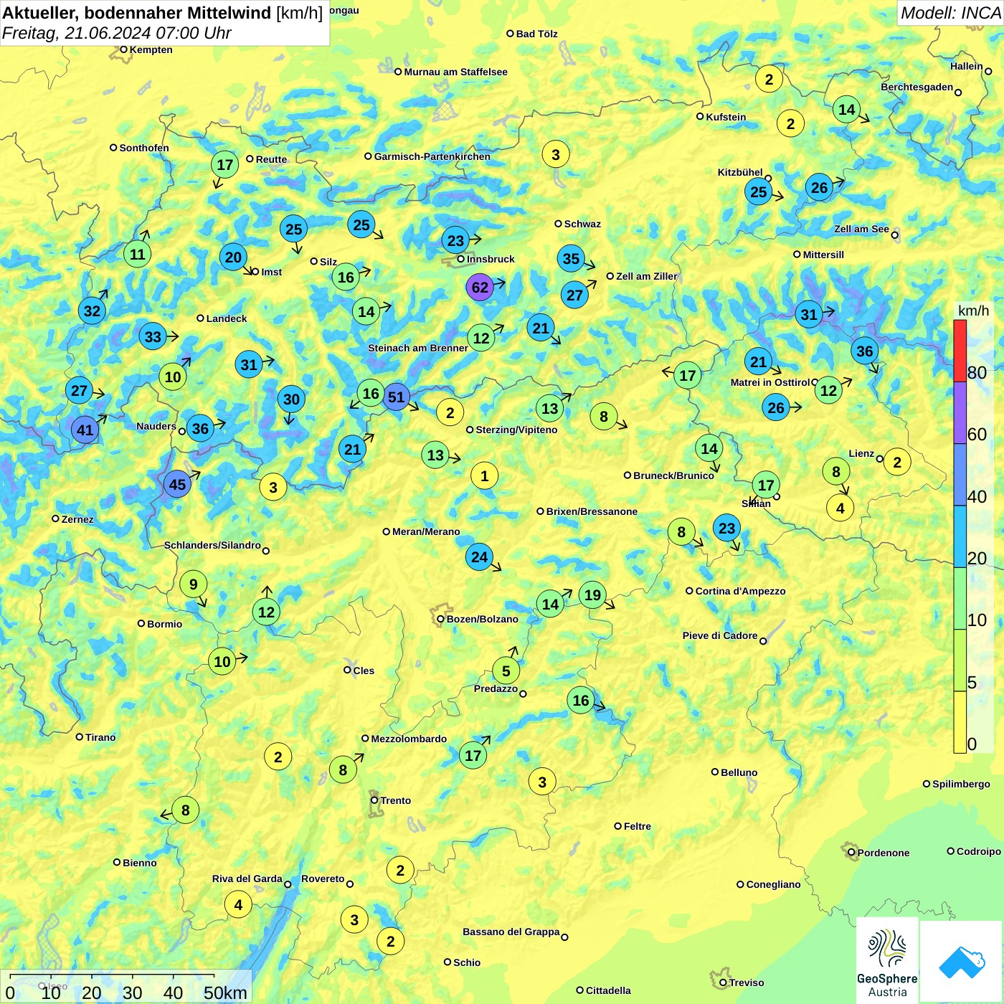1004x1004 pixels.
Task: Click the blue mountain logo icon
Action: pos(961,962)
